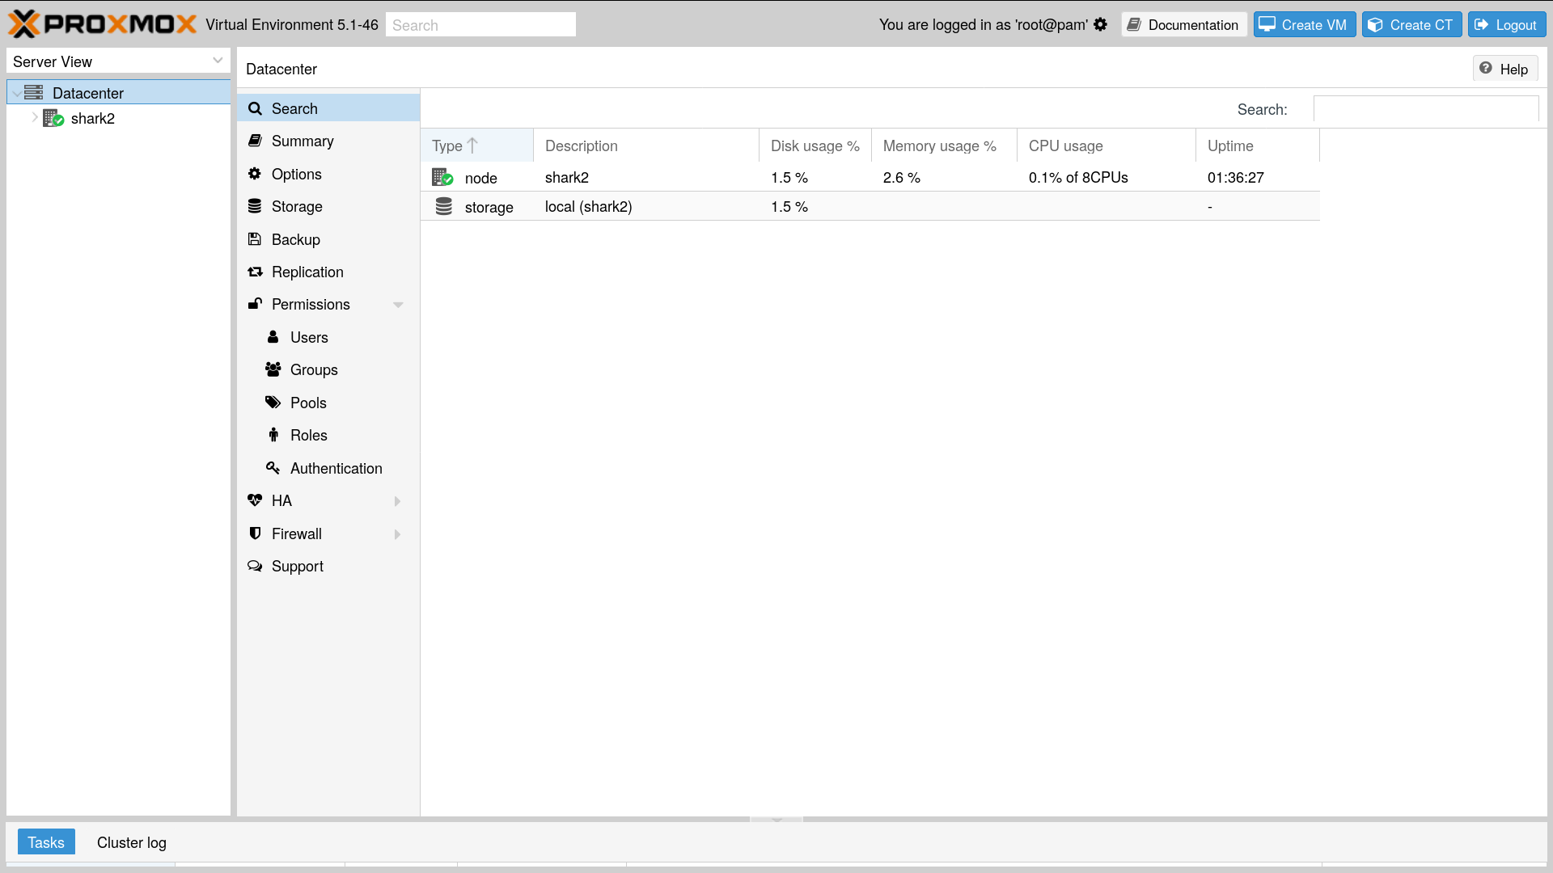The width and height of the screenshot is (1553, 873).
Task: Expand the HA submenu arrow
Action: [x=398, y=501]
